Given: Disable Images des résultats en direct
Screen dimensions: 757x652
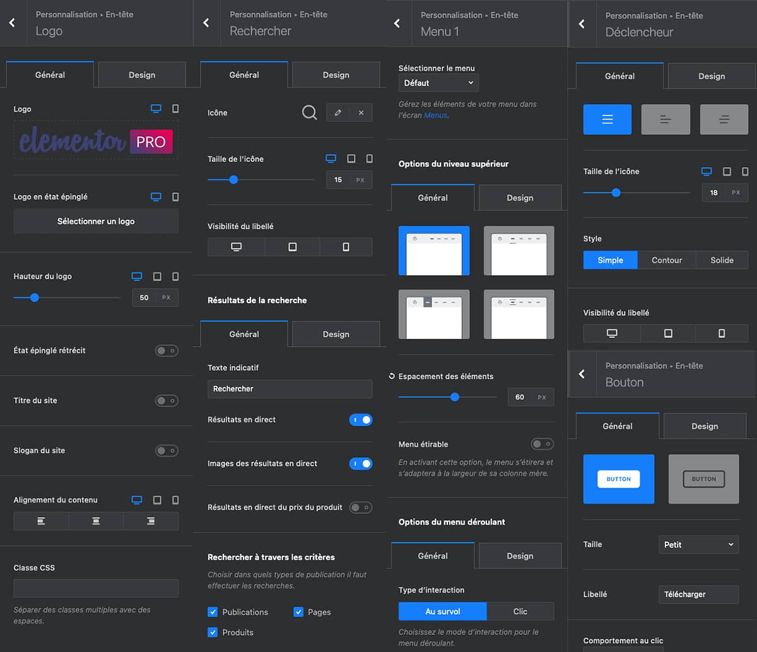Looking at the screenshot, I should pyautogui.click(x=361, y=463).
